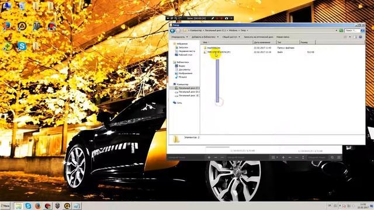
Task: Open Загрузки in the favorites sidebar
Action: click(x=183, y=47)
